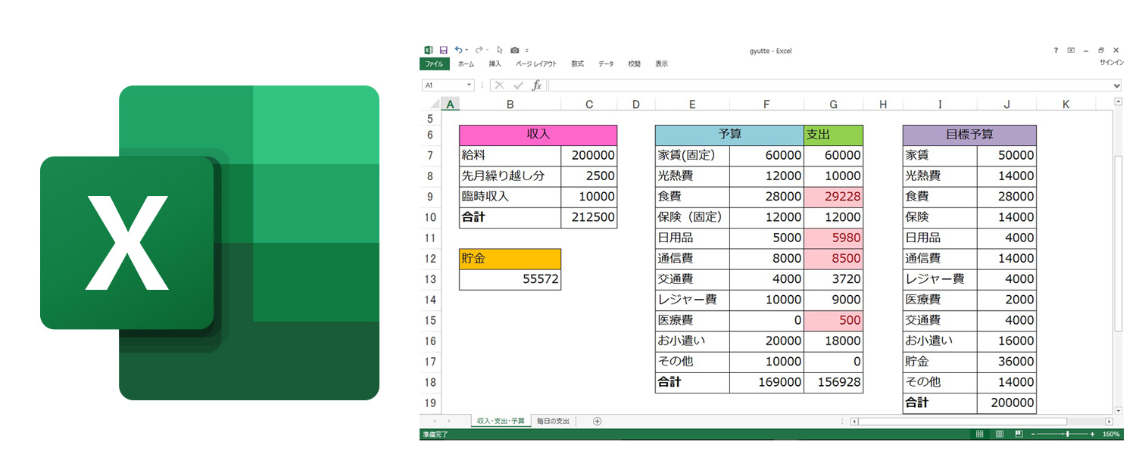Switch to Page Layout view icon in status bar
Image resolution: width=1136 pixels, height=454 pixels.
[999, 434]
